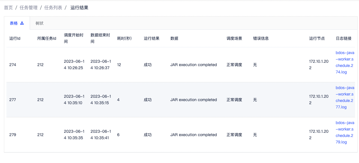Click the 调度场景 column header
The image size is (359, 163).
[234, 39]
